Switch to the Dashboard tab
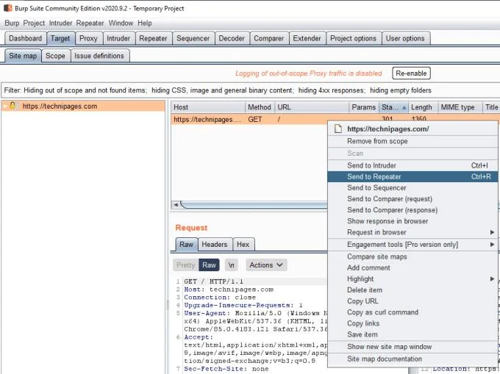The width and height of the screenshot is (500, 374). [26, 38]
